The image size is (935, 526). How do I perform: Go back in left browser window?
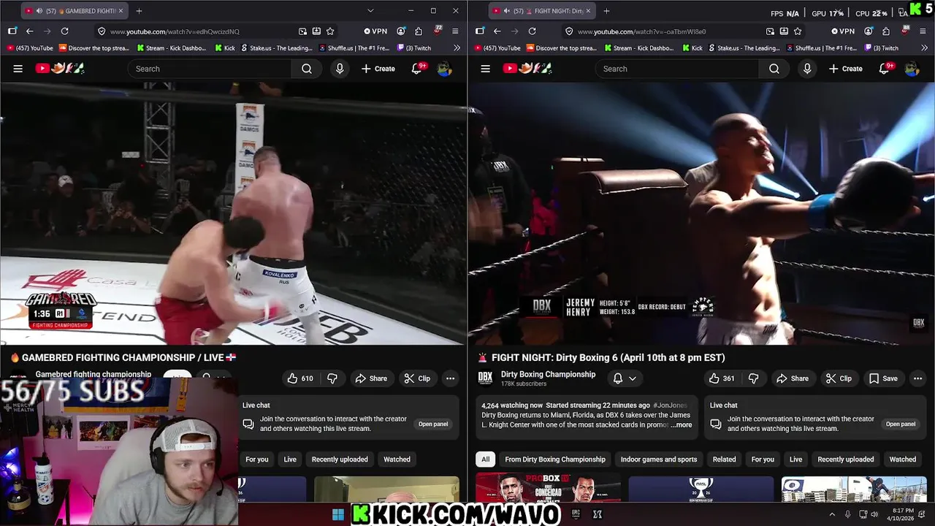click(x=30, y=31)
